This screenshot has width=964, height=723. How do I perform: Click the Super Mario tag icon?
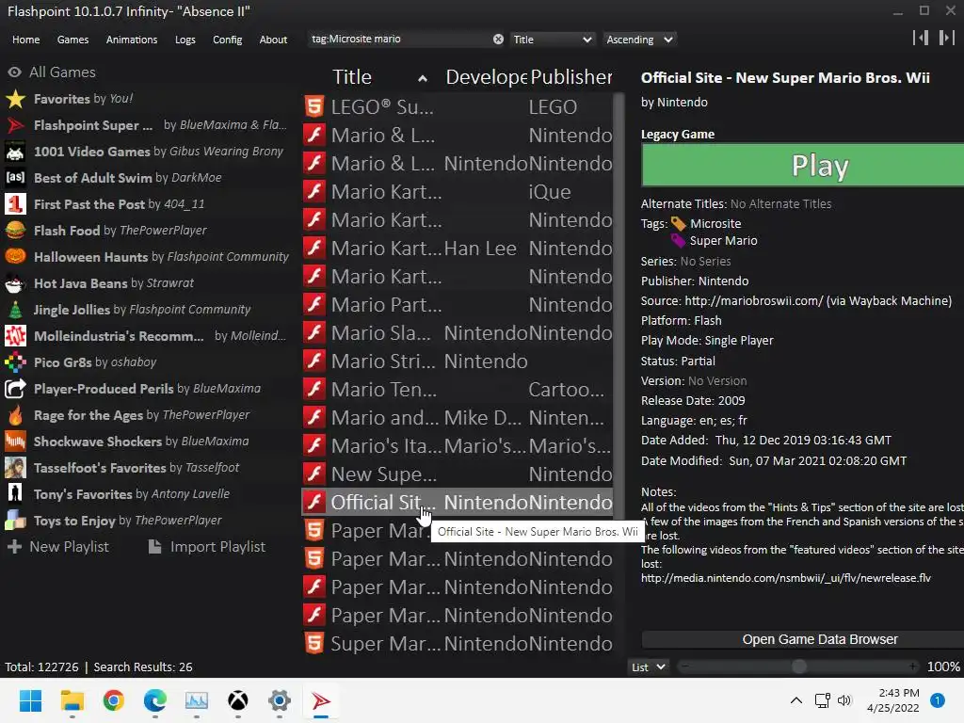coord(678,240)
